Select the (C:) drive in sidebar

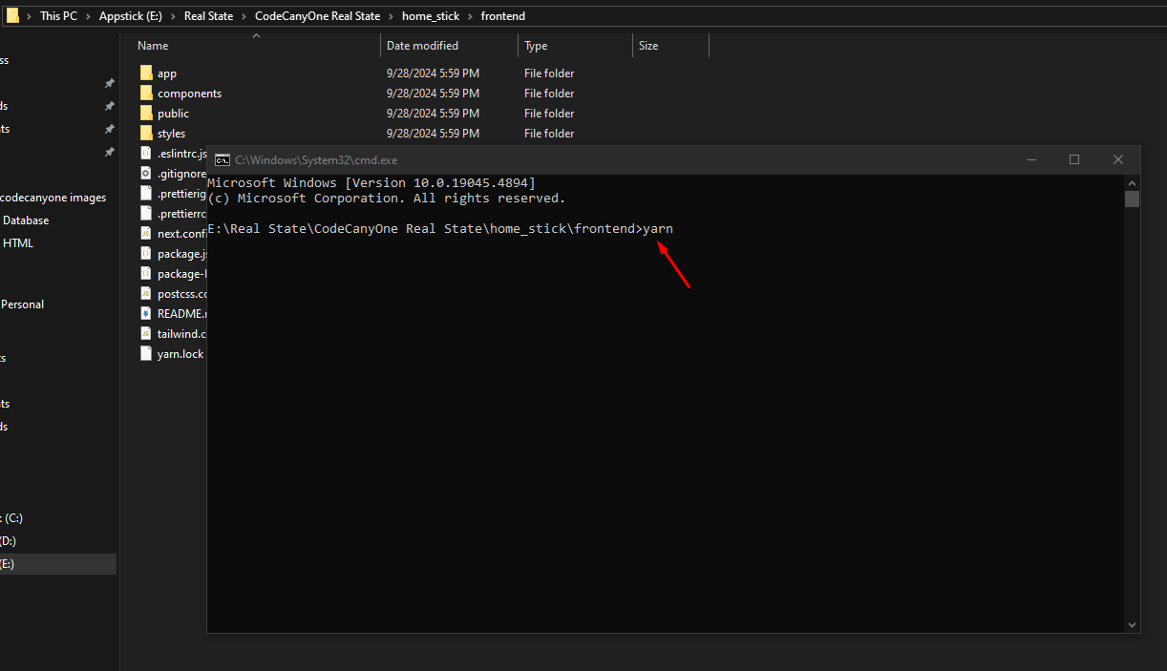12,518
